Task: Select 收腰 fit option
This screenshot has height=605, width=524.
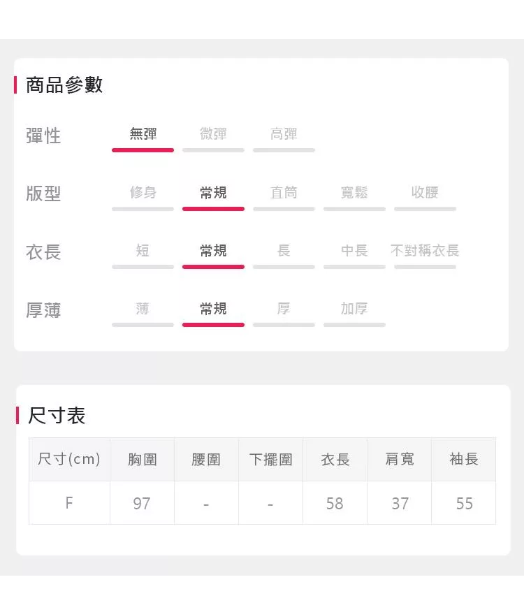Action: [x=425, y=193]
